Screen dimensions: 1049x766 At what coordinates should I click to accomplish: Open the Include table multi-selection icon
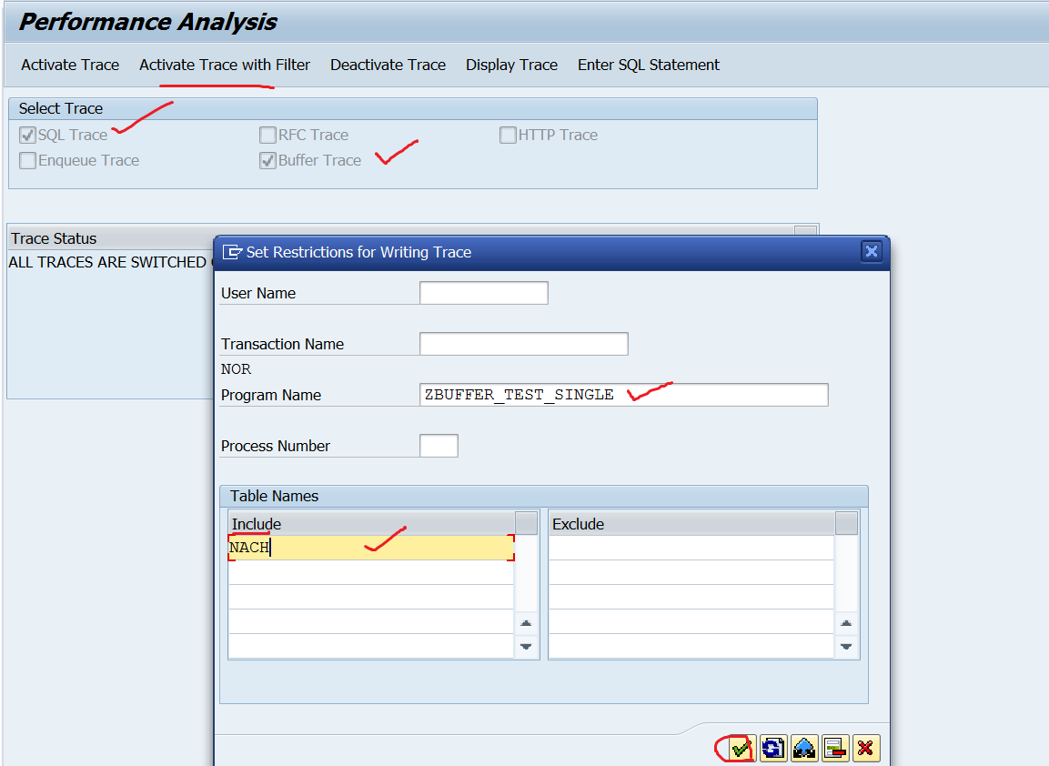pyautogui.click(x=526, y=523)
